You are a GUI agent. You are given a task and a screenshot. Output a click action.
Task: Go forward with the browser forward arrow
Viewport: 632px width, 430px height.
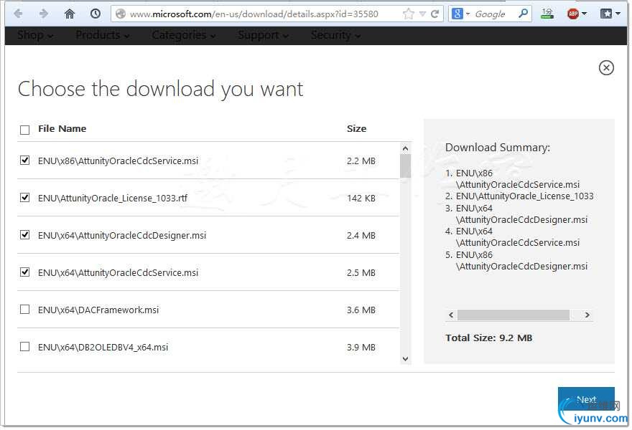[x=43, y=14]
